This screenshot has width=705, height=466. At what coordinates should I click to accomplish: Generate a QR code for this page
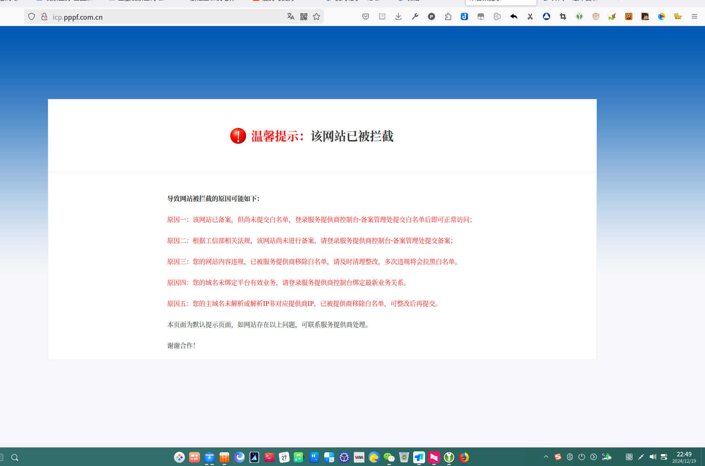coord(304,16)
